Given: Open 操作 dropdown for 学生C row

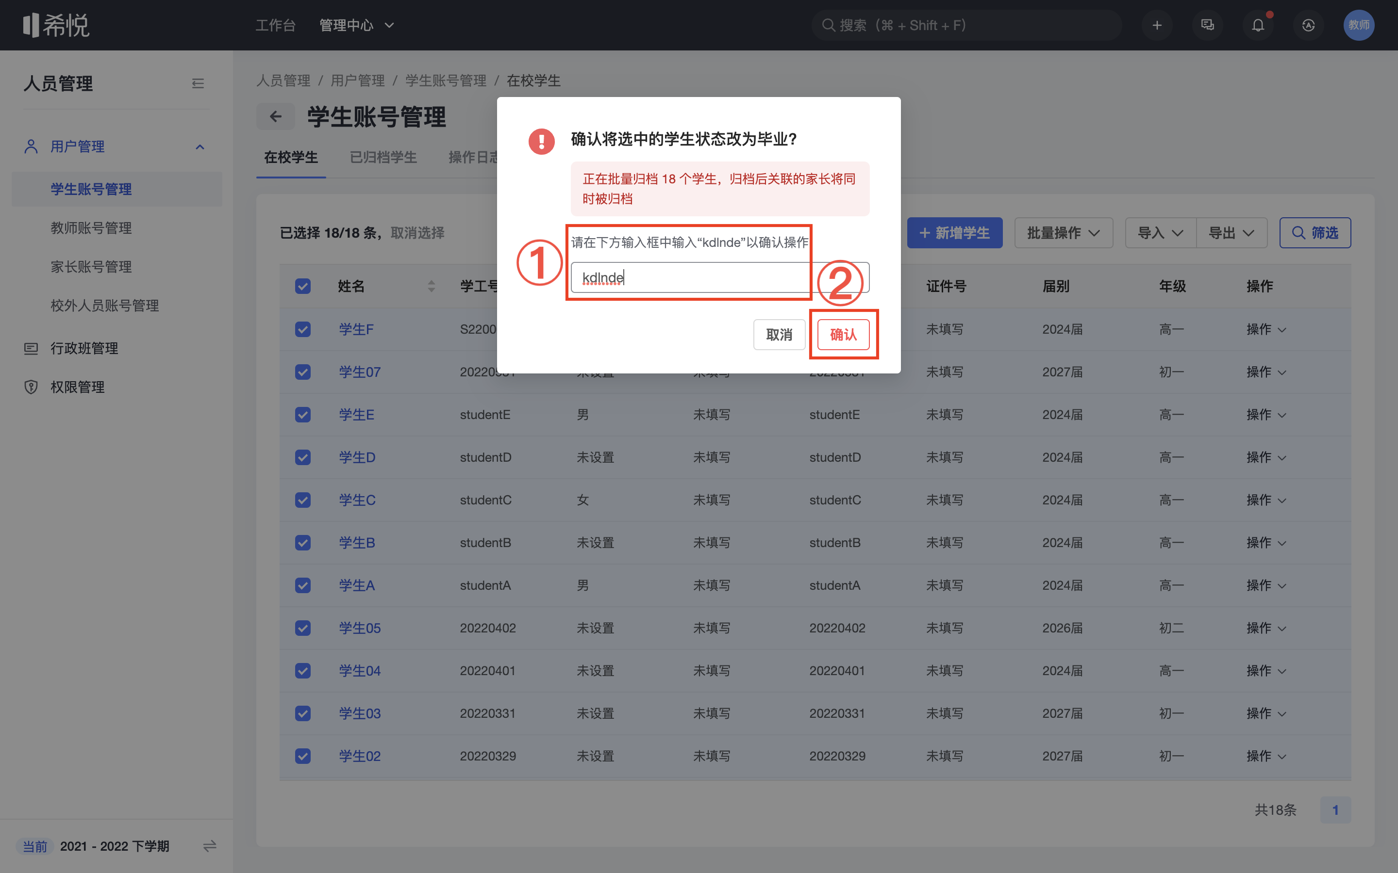Looking at the screenshot, I should (1266, 500).
